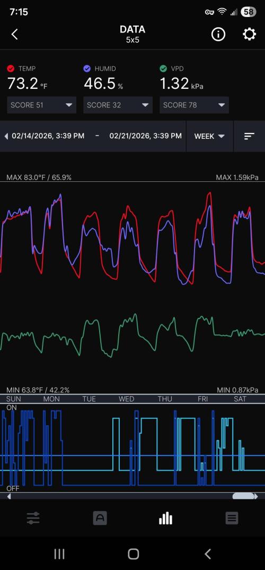Open the controls sliders tab

click(x=33, y=518)
